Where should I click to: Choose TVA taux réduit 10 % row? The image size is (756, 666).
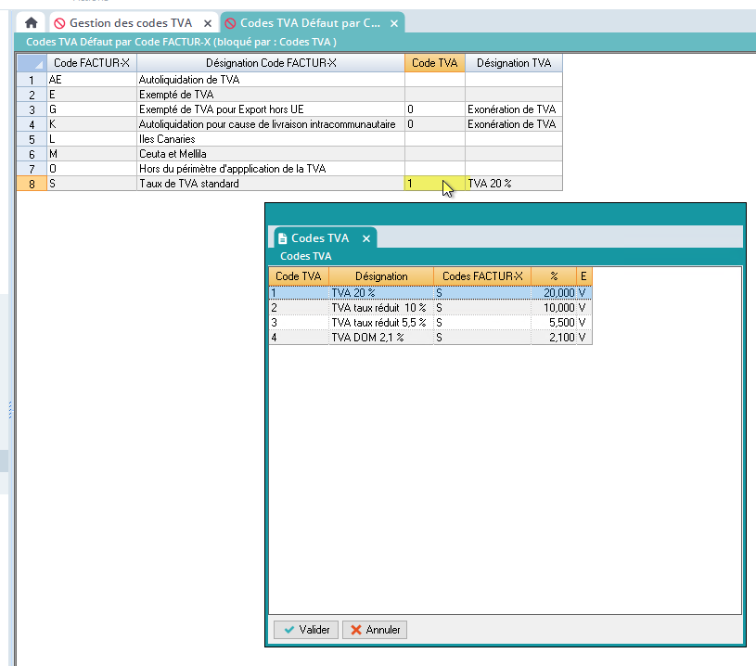coord(380,307)
